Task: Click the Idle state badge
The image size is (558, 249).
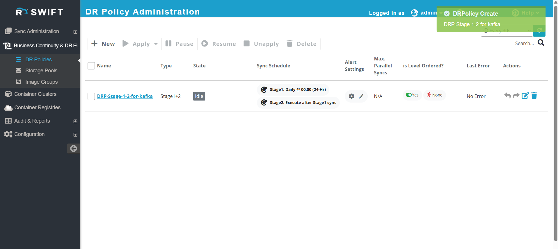Action: (x=199, y=96)
